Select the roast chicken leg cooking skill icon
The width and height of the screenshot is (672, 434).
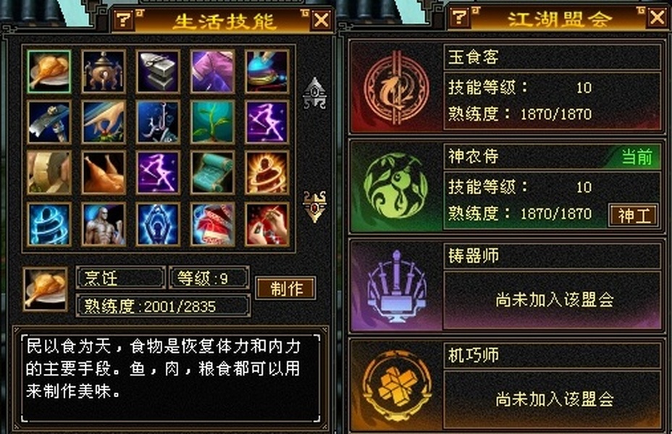(x=49, y=72)
